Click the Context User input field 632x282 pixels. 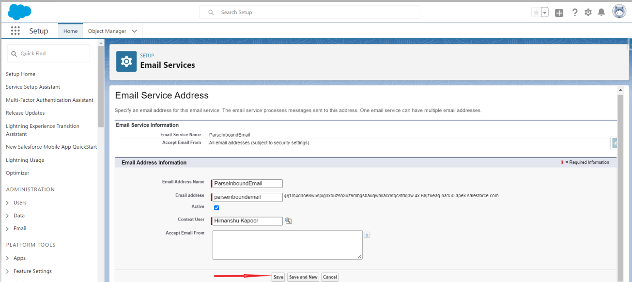[247, 221]
